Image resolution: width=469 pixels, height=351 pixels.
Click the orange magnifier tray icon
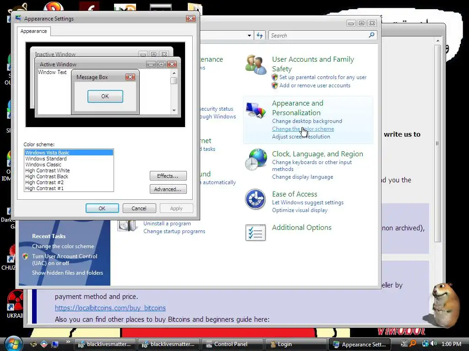pos(413,344)
